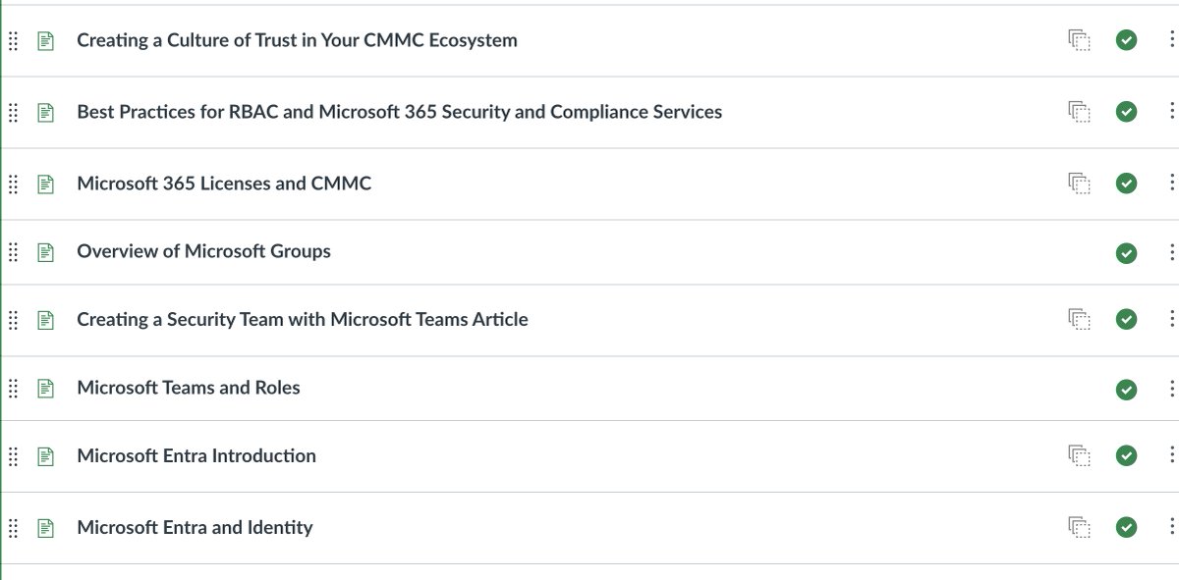This screenshot has width=1179, height=580.
Task: Click drag handle for Microsoft Entra Introduction
Action: pos(13,456)
